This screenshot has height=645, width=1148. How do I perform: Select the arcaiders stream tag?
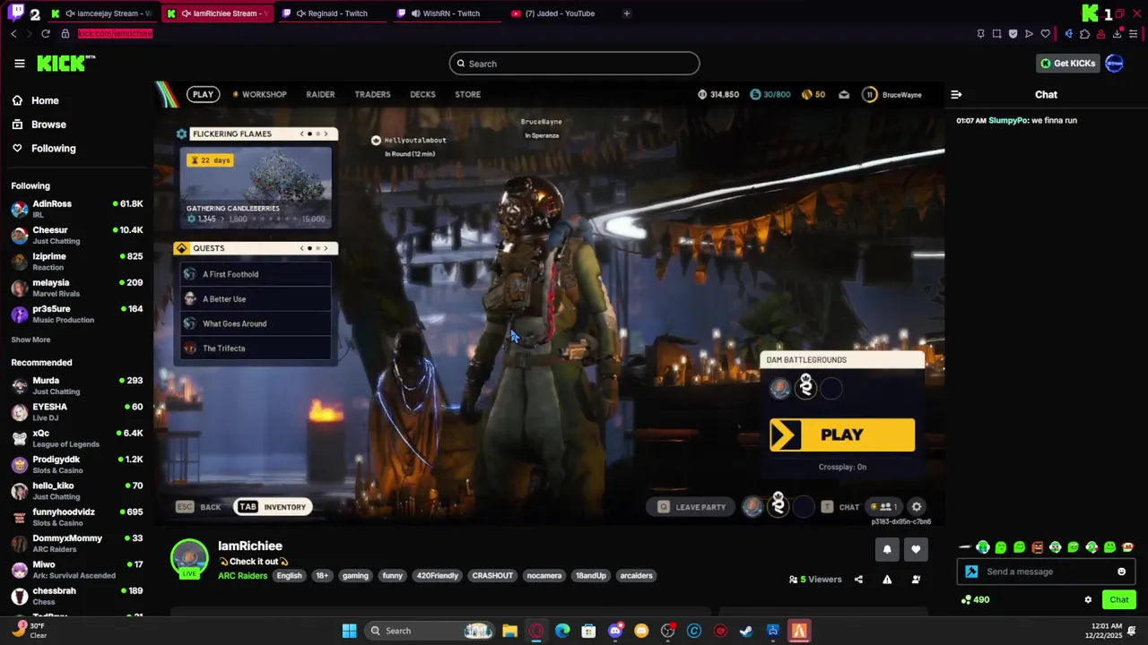[x=636, y=575]
